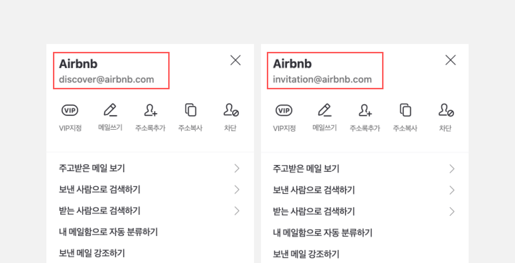Expand 받는 사람으로 검색하기 chevron in invitation panel
515x263 pixels.
tap(452, 211)
